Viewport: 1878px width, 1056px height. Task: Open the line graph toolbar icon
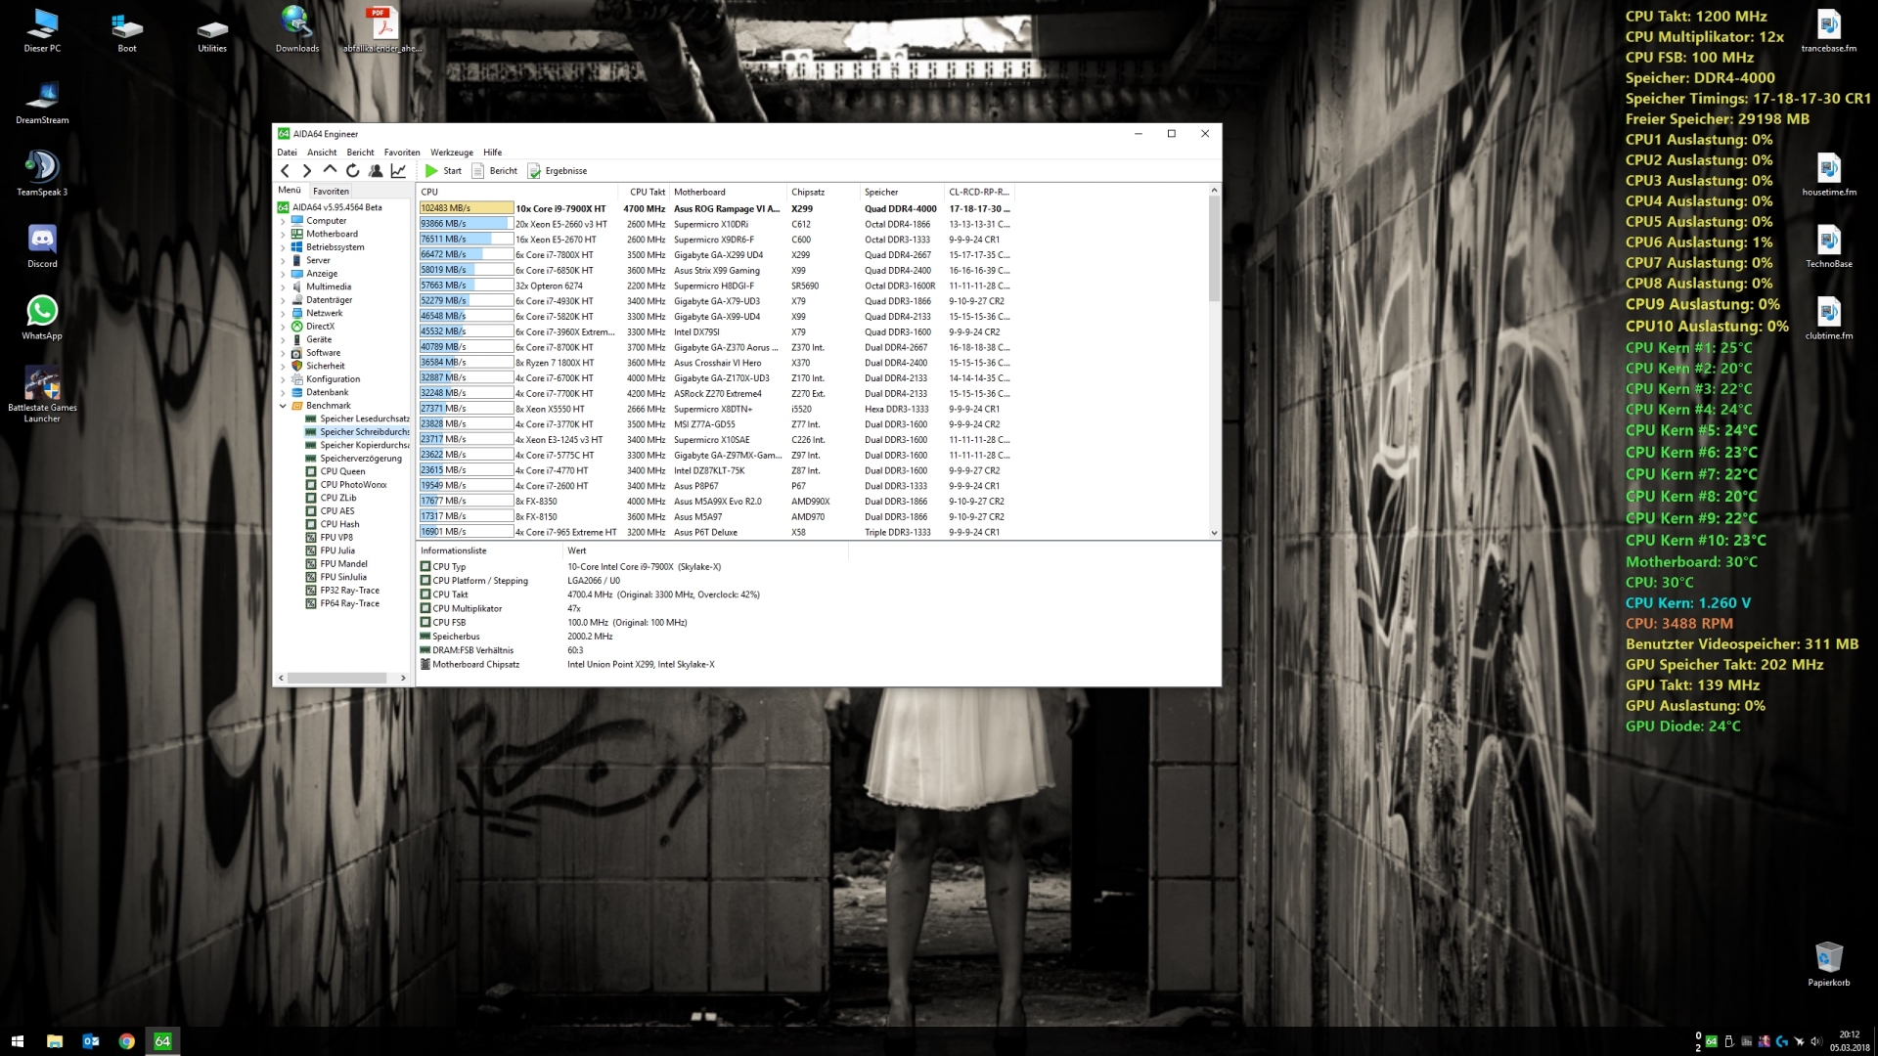pyautogui.click(x=398, y=171)
